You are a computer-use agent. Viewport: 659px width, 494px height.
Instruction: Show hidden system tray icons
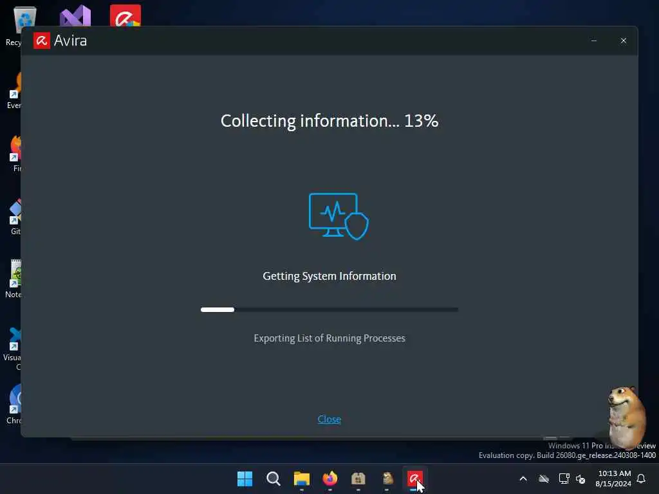523,479
